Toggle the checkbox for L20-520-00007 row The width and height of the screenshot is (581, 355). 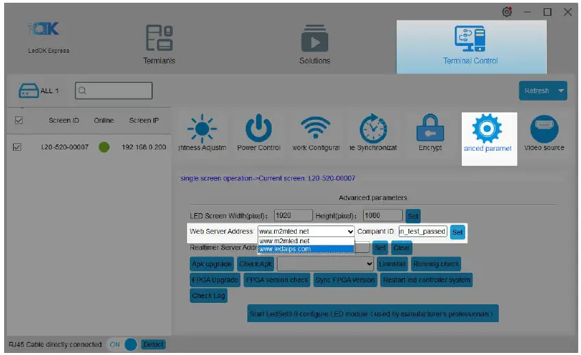pyautogui.click(x=17, y=147)
